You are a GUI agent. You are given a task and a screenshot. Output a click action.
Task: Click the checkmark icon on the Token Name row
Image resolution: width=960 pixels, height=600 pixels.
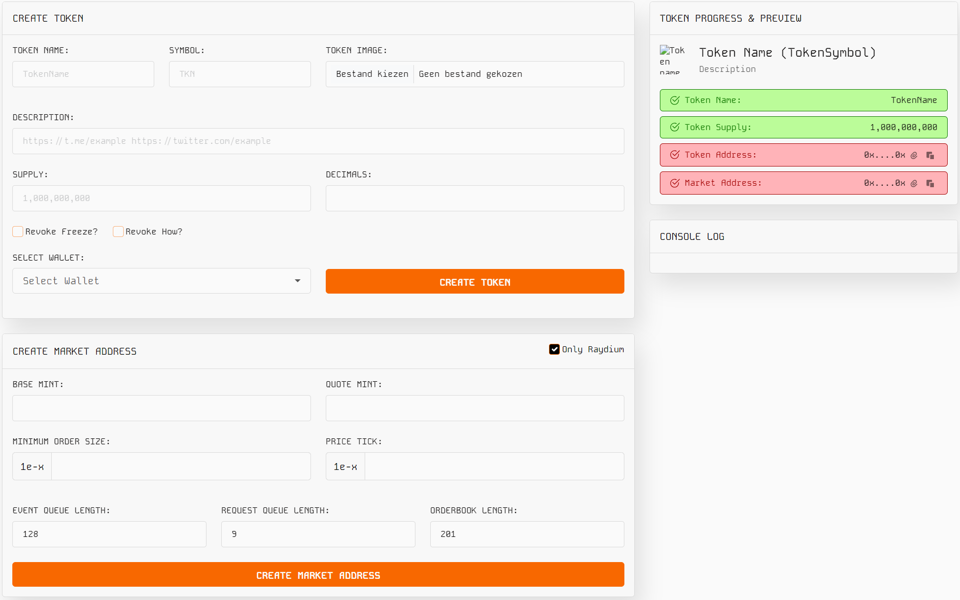tap(674, 100)
